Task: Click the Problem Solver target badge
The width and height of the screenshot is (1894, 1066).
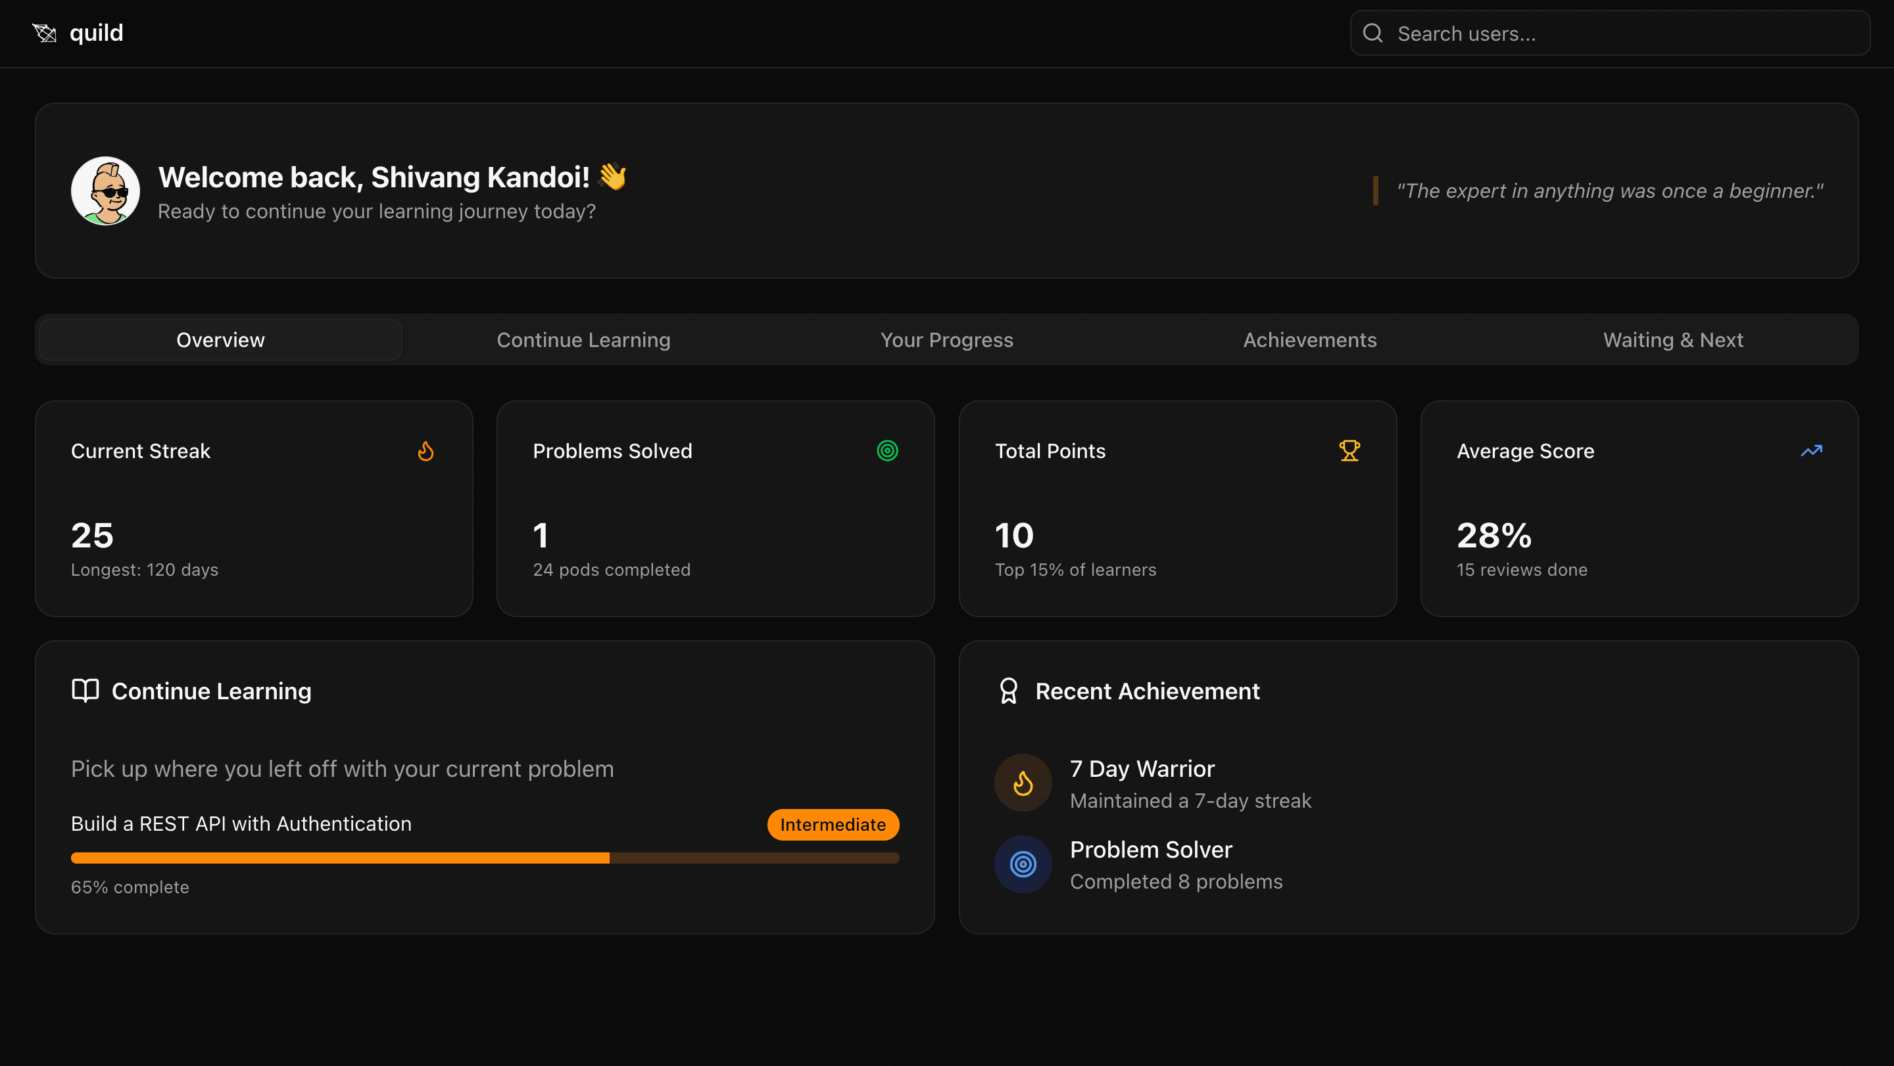Action: [x=1022, y=864]
